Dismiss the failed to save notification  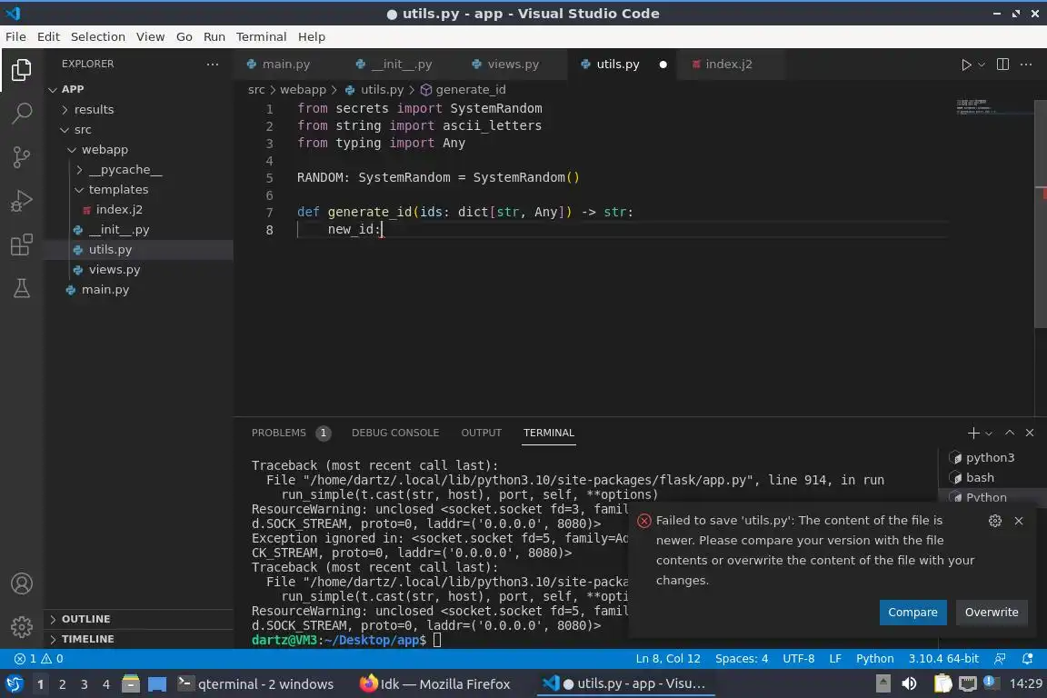[x=1018, y=521]
